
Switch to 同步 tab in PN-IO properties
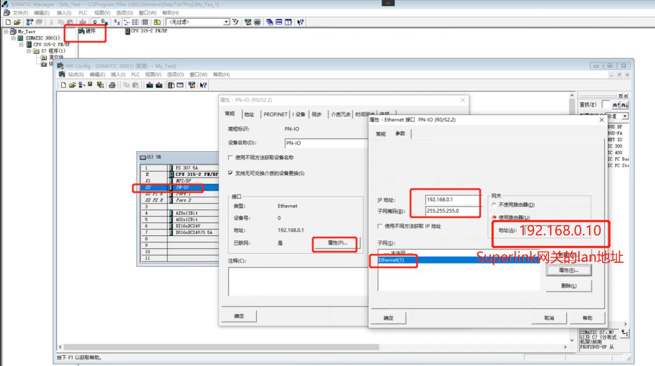point(317,114)
